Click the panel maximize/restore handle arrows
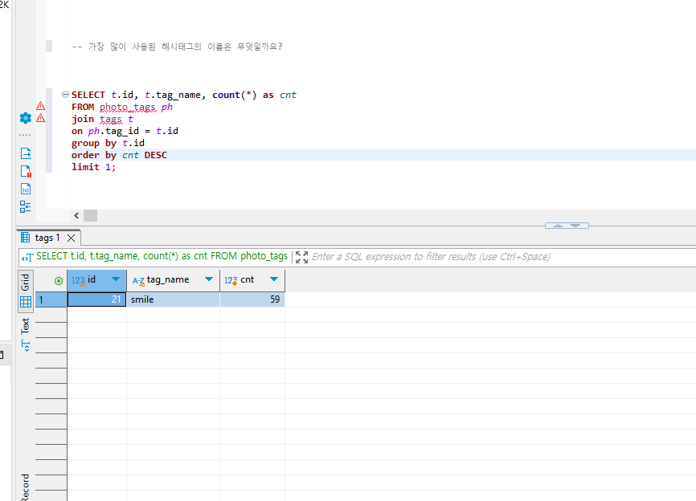Image resolution: width=696 pixels, height=501 pixels. coord(567,226)
